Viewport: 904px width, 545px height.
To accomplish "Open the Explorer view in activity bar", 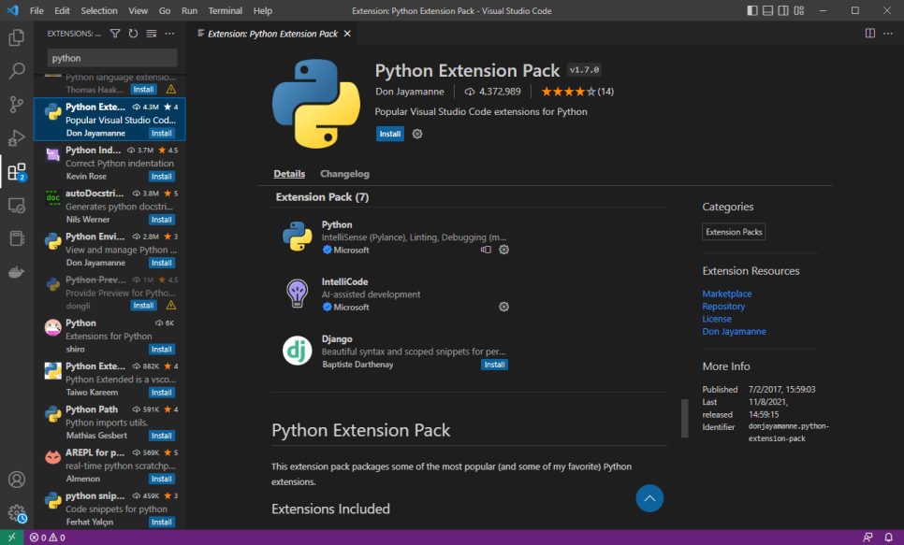I will tap(16, 37).
